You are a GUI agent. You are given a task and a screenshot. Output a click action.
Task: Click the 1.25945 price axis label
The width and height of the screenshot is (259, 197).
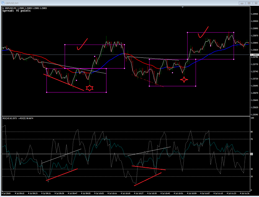coord(254,14)
